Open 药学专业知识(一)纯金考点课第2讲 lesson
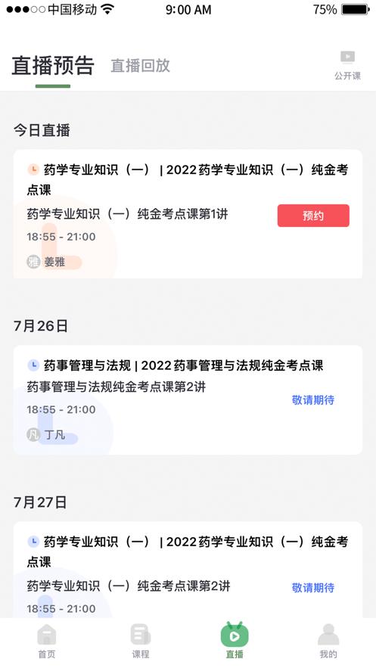Screen dimensions: 376x668 coord(129,586)
